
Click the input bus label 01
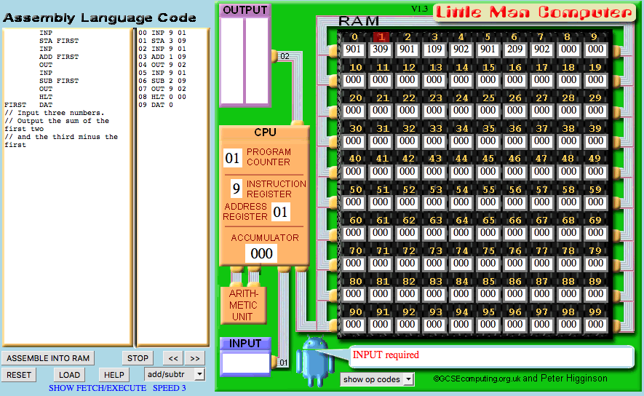(284, 363)
